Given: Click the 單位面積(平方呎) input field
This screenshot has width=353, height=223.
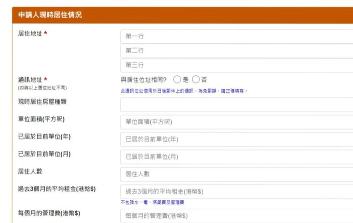Looking at the screenshot, I should [x=236, y=122].
